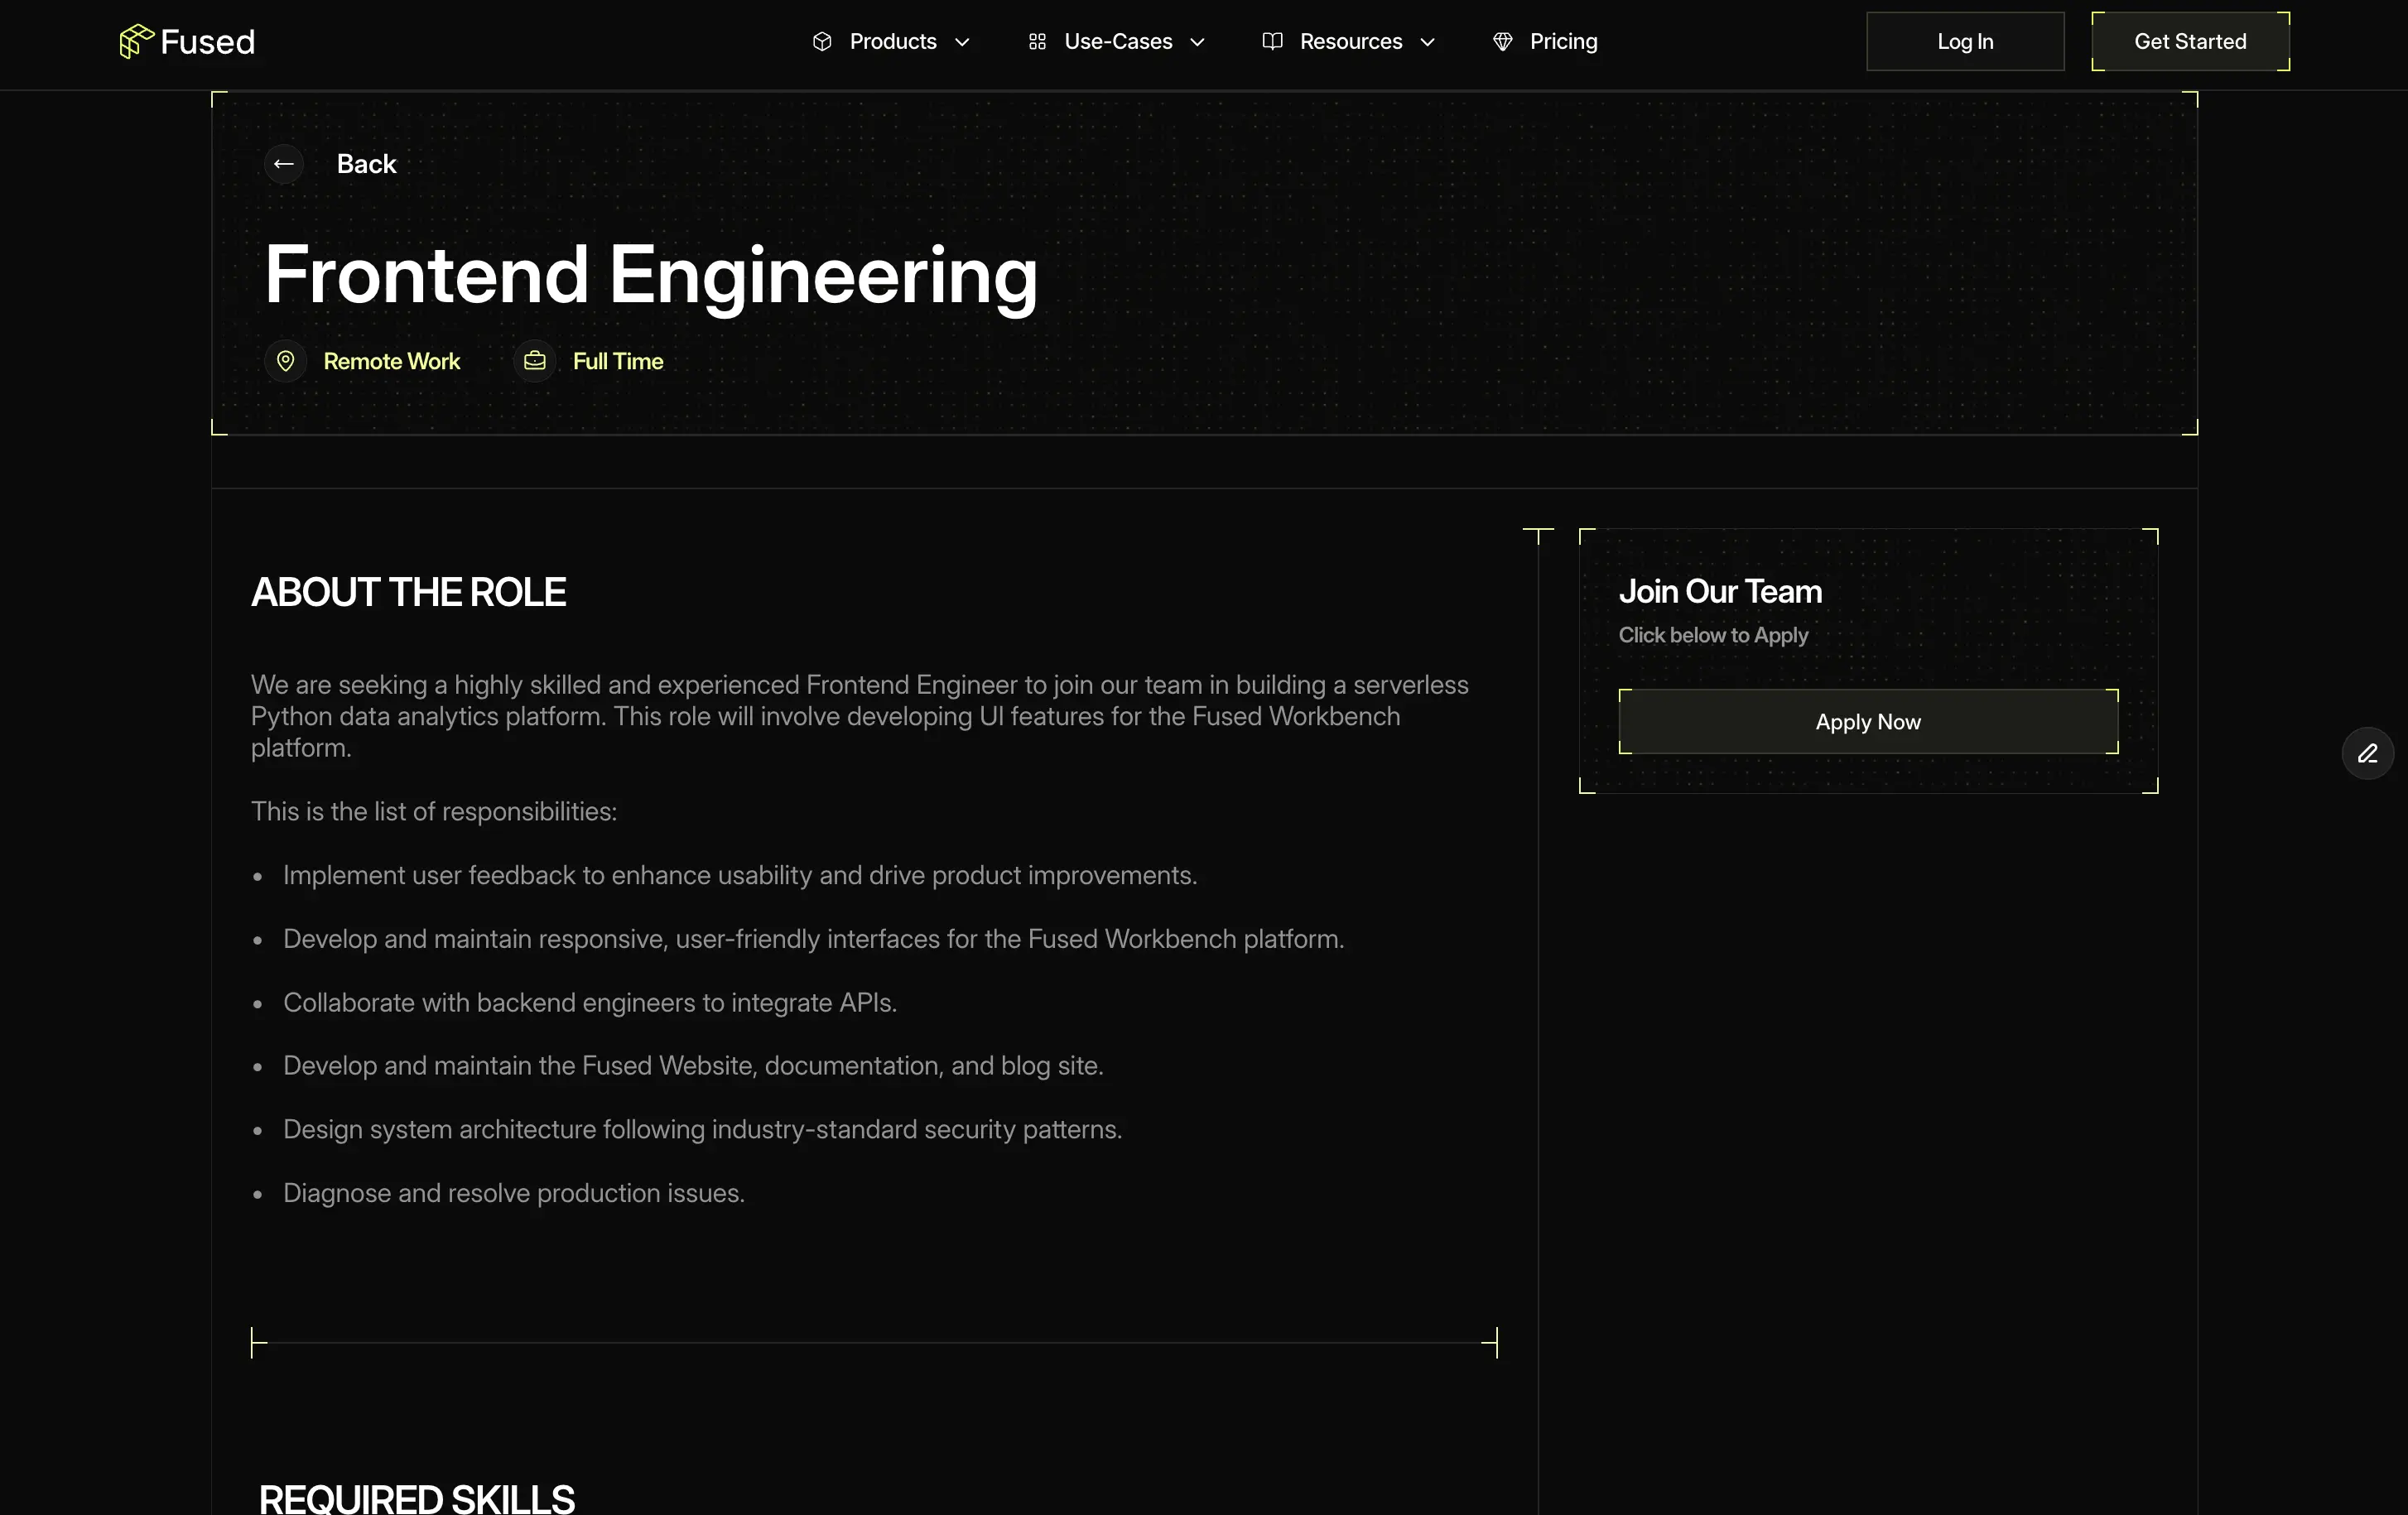Open the Resources menu item
Screen dimensions: 2408x1515
click(x=1350, y=42)
